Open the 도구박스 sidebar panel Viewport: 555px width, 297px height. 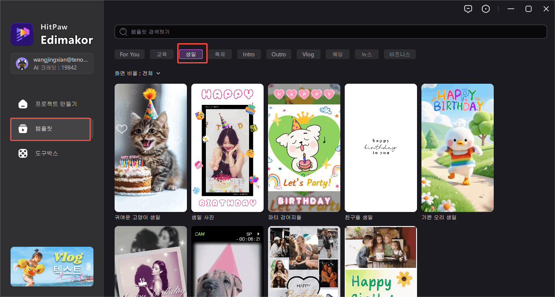[x=22, y=154]
